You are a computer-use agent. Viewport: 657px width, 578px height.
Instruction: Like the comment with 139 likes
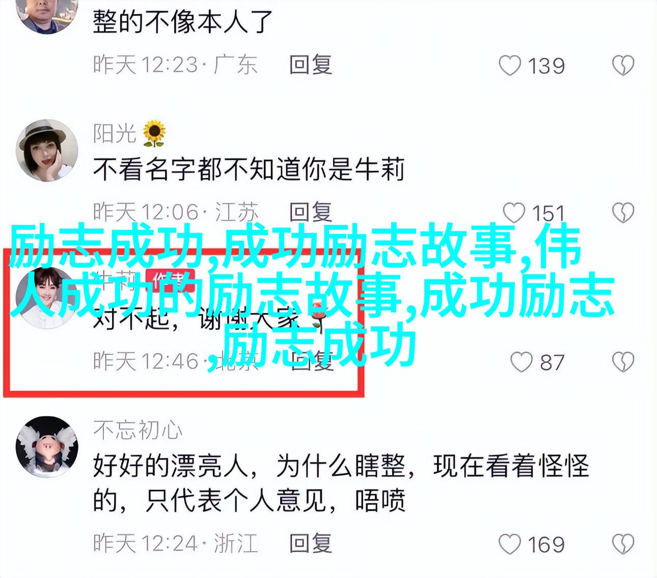click(510, 66)
